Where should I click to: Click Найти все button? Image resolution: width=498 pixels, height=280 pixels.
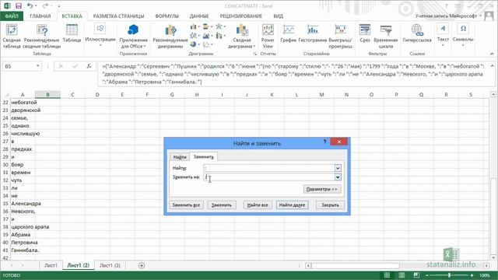click(x=258, y=205)
